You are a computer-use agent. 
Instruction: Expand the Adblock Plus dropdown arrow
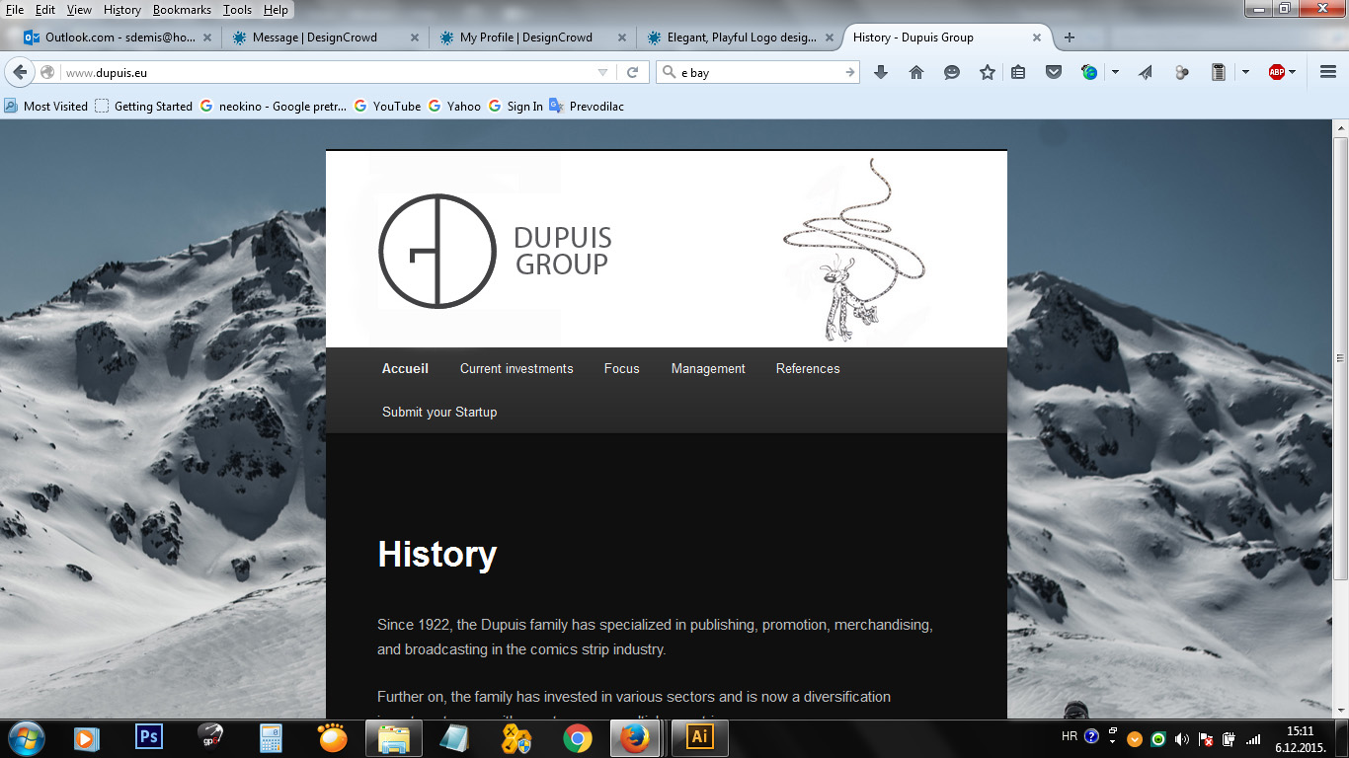coord(1292,72)
